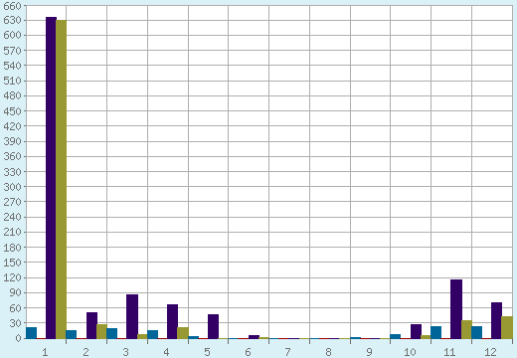Click the blue bar for month 3
This screenshot has width=517, height=358.
point(112,333)
